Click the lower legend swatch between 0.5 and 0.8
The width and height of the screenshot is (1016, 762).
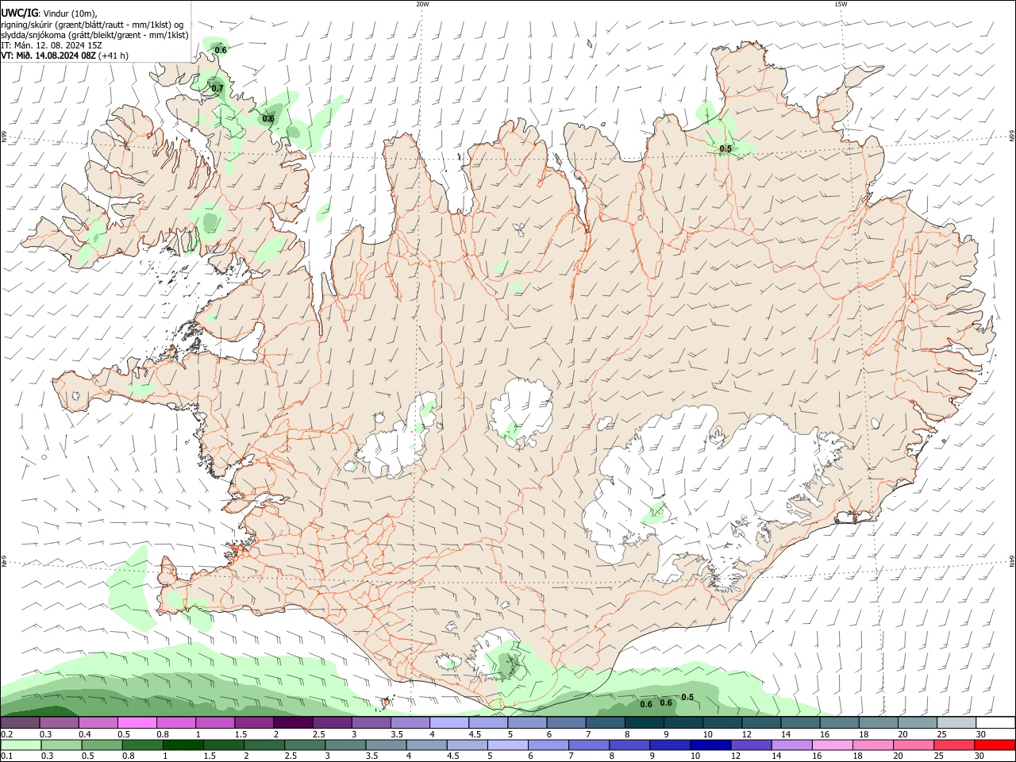point(102,745)
